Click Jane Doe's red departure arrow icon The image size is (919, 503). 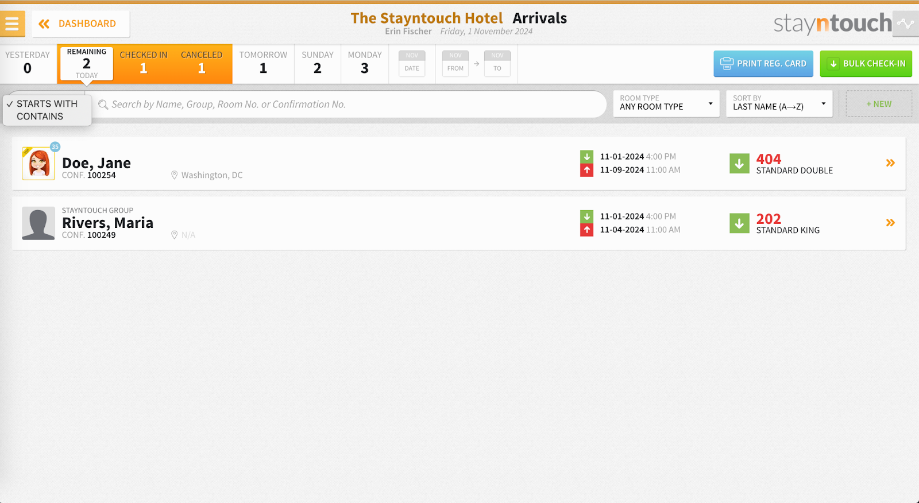pyautogui.click(x=586, y=170)
